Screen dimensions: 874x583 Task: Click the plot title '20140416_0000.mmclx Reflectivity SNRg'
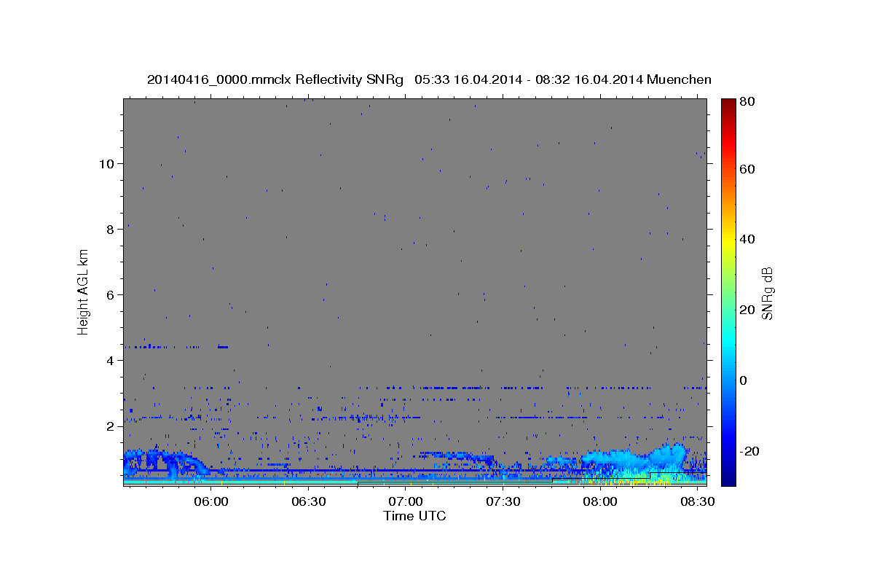click(x=275, y=79)
